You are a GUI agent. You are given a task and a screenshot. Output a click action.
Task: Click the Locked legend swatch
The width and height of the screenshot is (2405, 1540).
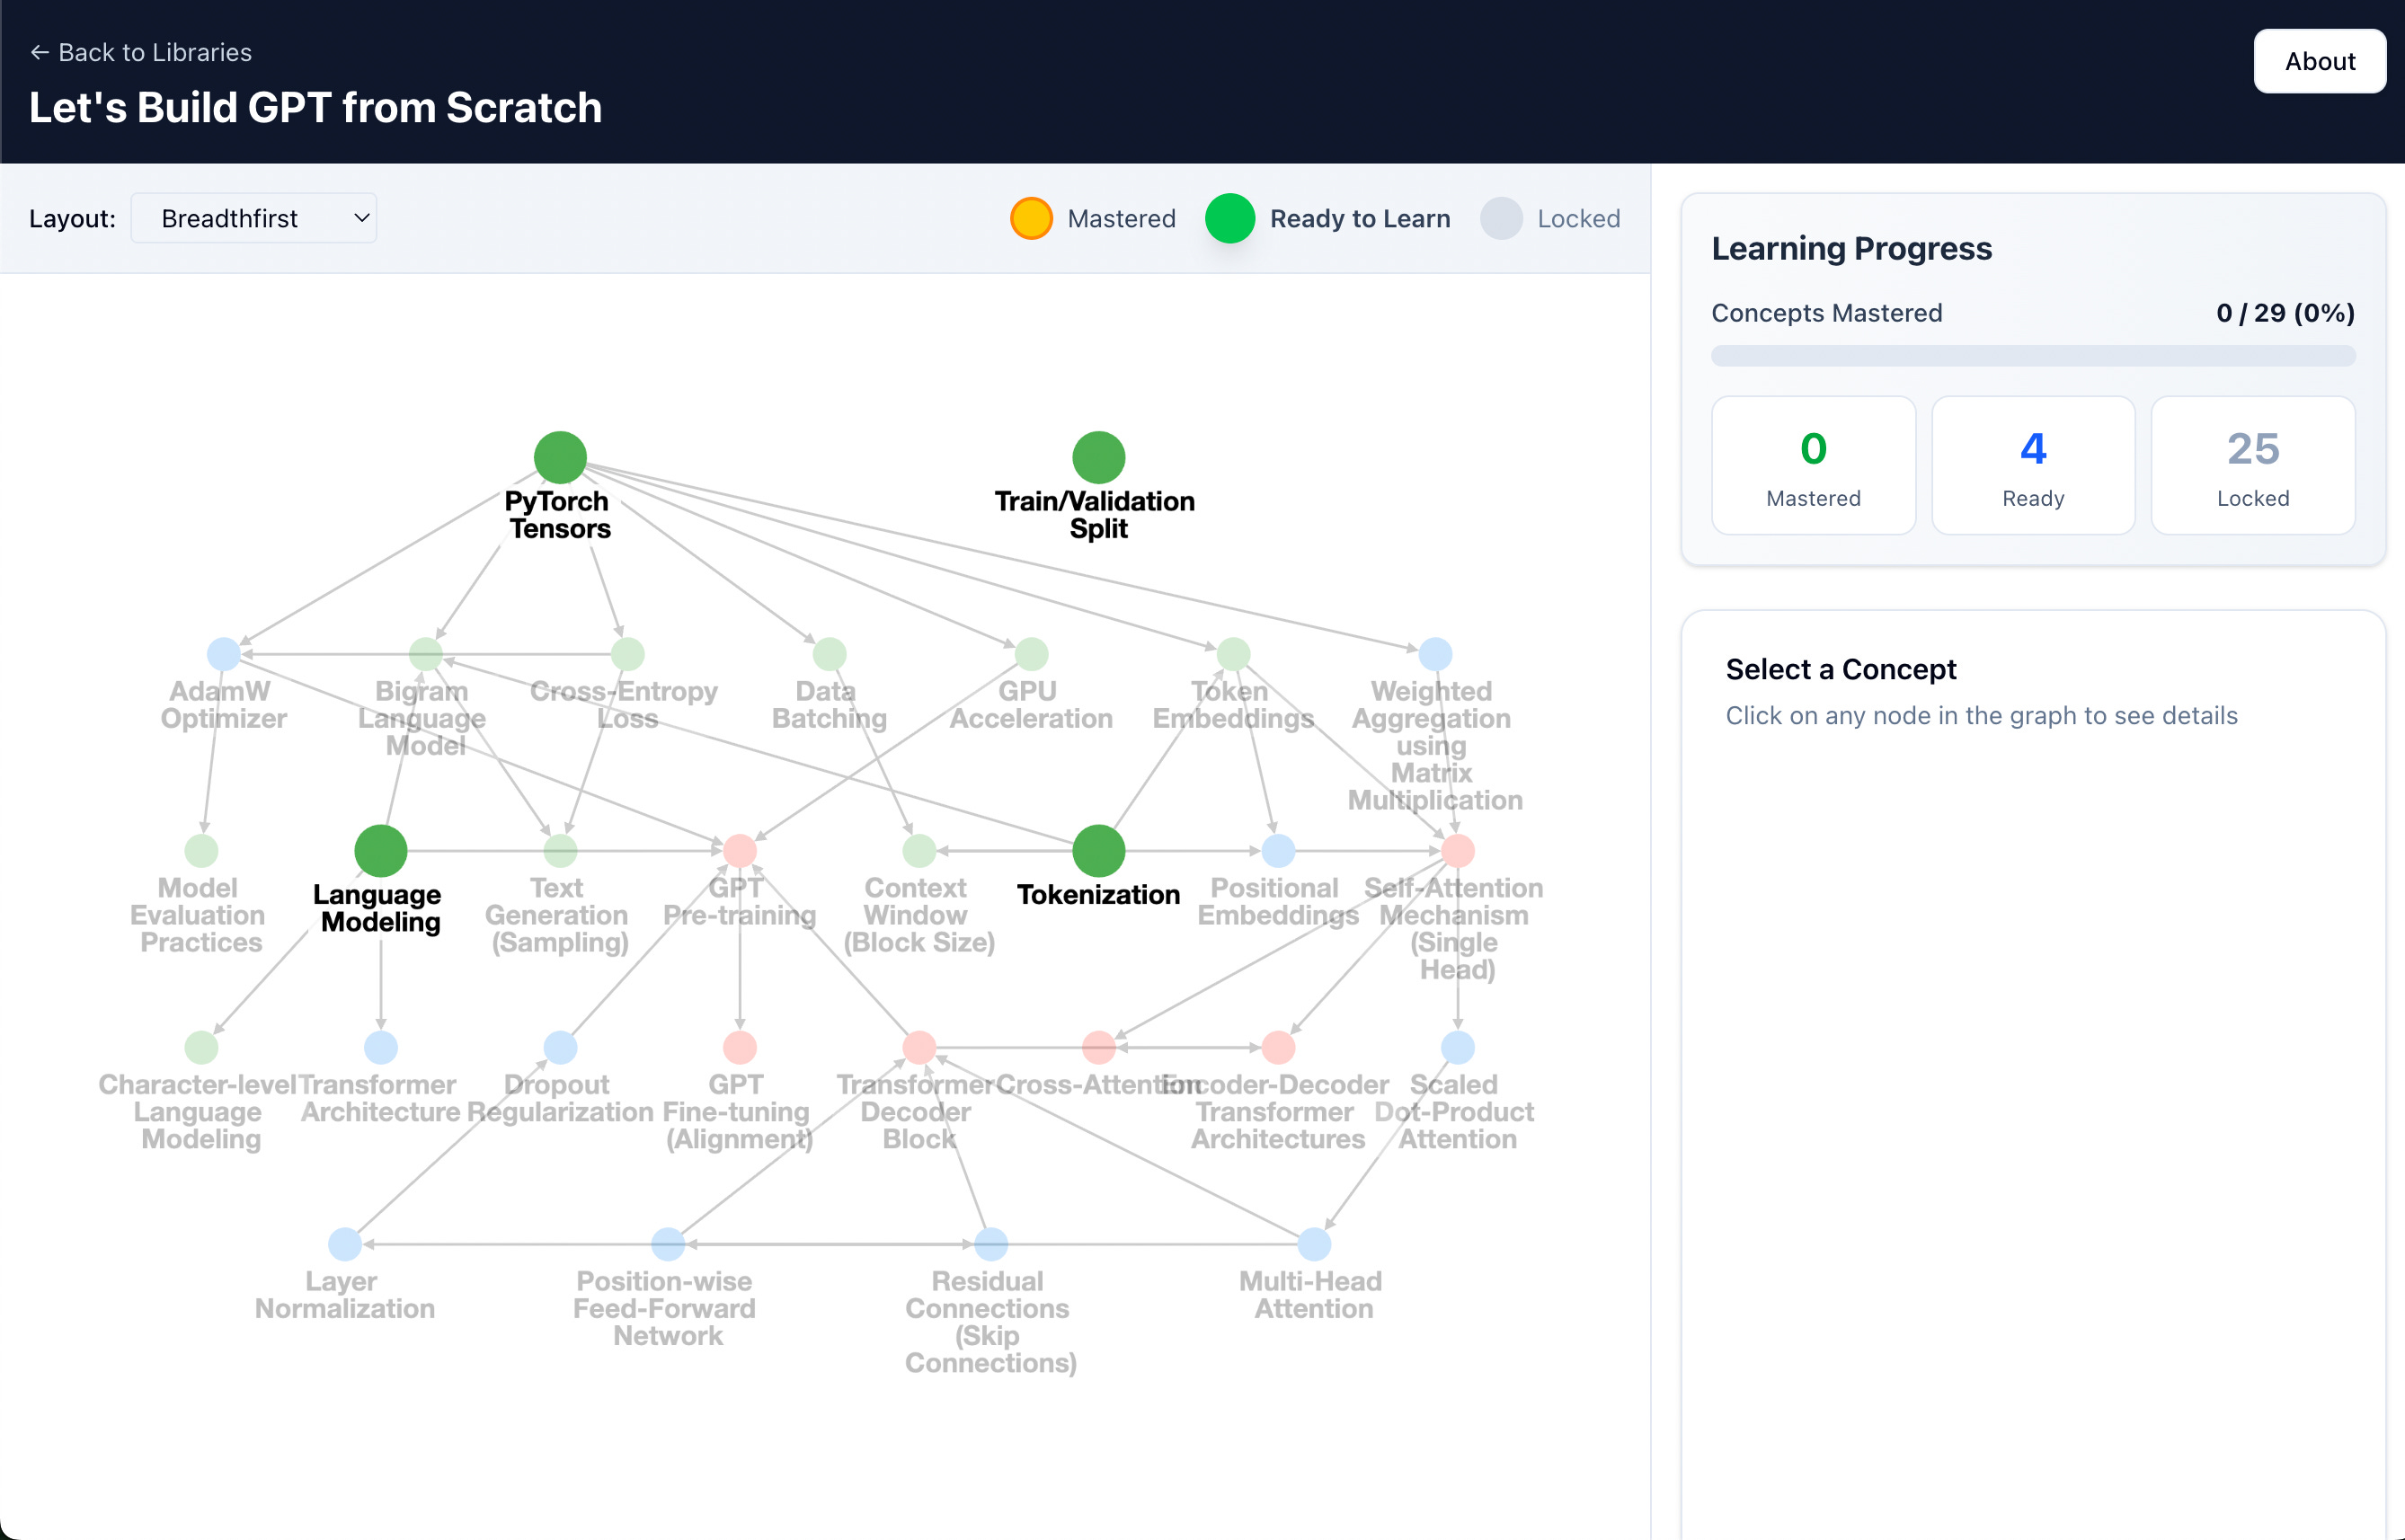[1501, 218]
